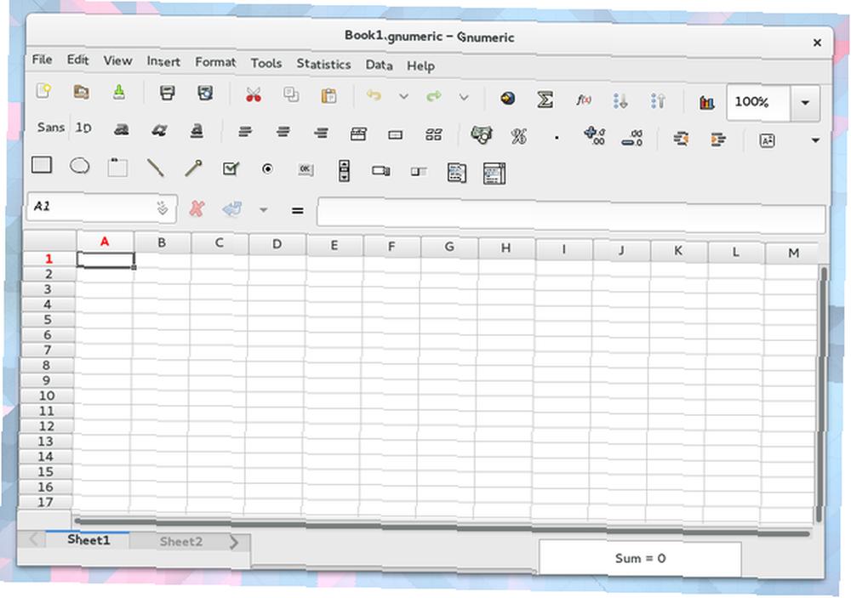Toggle italic formatting
The image size is (851, 598).
[x=159, y=130]
